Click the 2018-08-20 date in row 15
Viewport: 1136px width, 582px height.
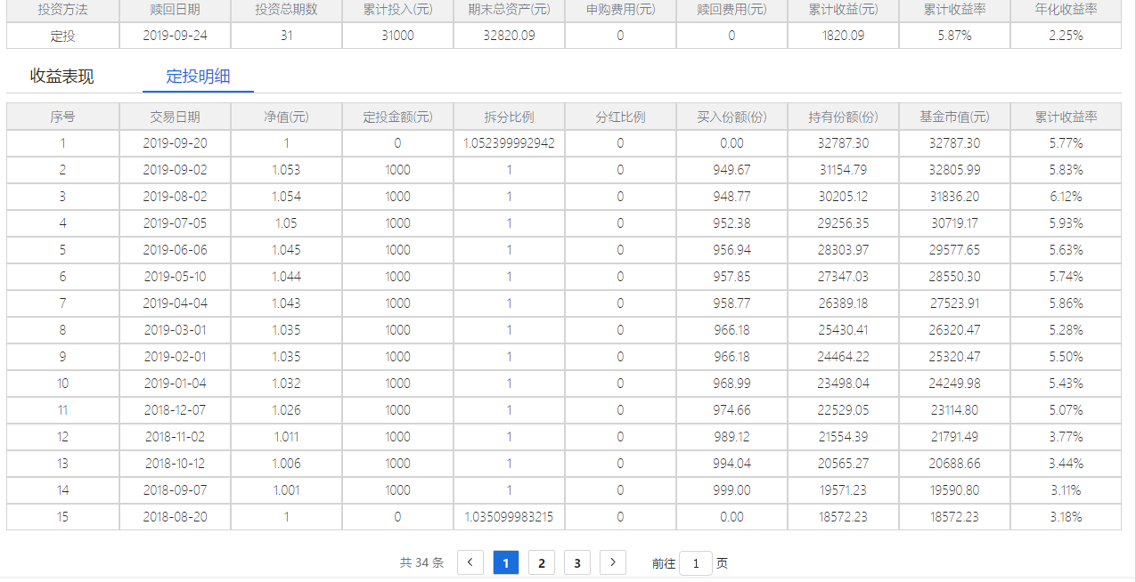[x=175, y=517]
